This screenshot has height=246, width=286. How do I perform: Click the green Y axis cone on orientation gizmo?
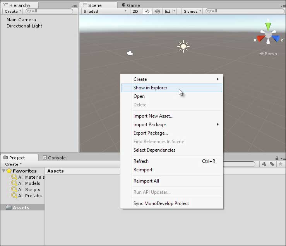[268, 26]
